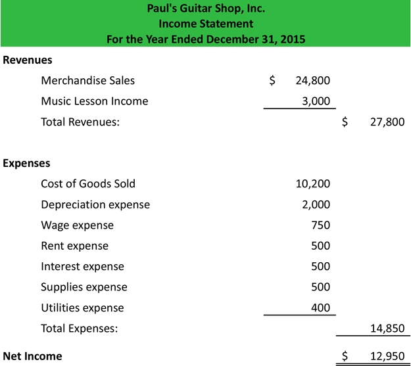Click the Paul's Guitar Shop, Inc. title

(x=206, y=9)
